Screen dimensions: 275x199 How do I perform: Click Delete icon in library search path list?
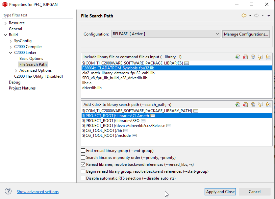click(x=245, y=105)
